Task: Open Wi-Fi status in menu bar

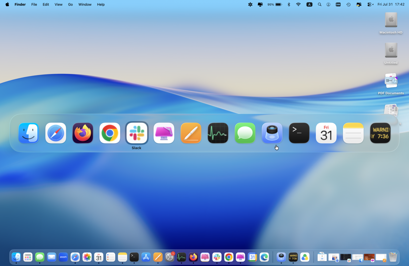Action: click(298, 4)
